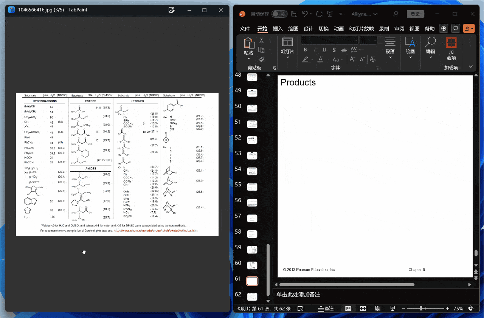Fit slide to current window icon
Image resolution: width=484 pixels, height=318 pixels.
[471, 309]
